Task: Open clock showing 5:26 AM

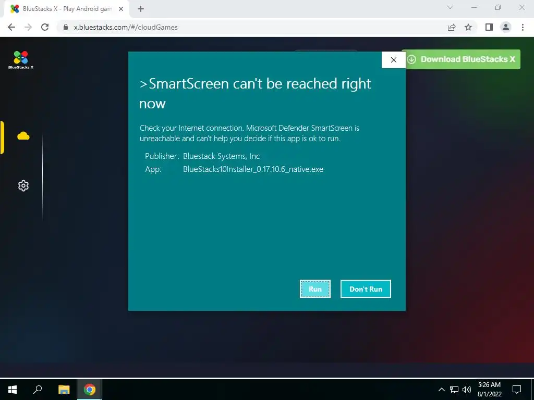Action: click(489, 390)
